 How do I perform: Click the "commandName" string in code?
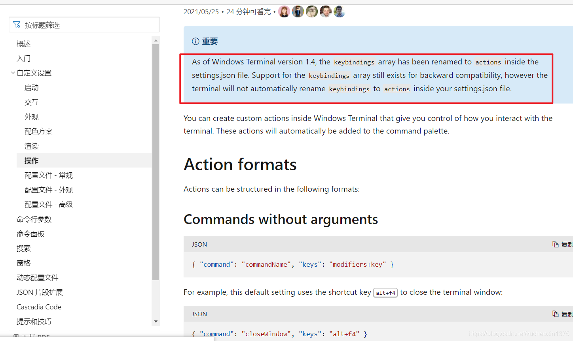[266, 264]
